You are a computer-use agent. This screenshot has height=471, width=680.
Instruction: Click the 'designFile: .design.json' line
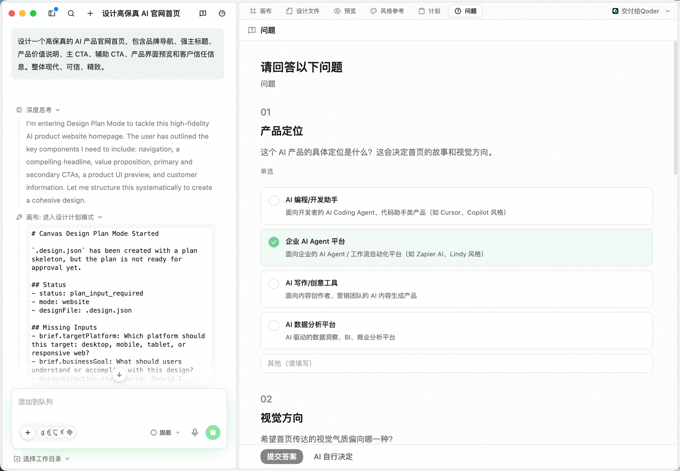tap(82, 310)
